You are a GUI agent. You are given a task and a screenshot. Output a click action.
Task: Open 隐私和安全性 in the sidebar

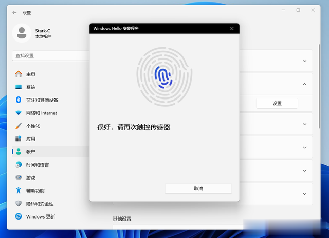pyautogui.click(x=51, y=204)
